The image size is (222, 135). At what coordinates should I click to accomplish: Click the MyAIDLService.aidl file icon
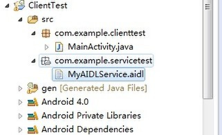pos(59,74)
